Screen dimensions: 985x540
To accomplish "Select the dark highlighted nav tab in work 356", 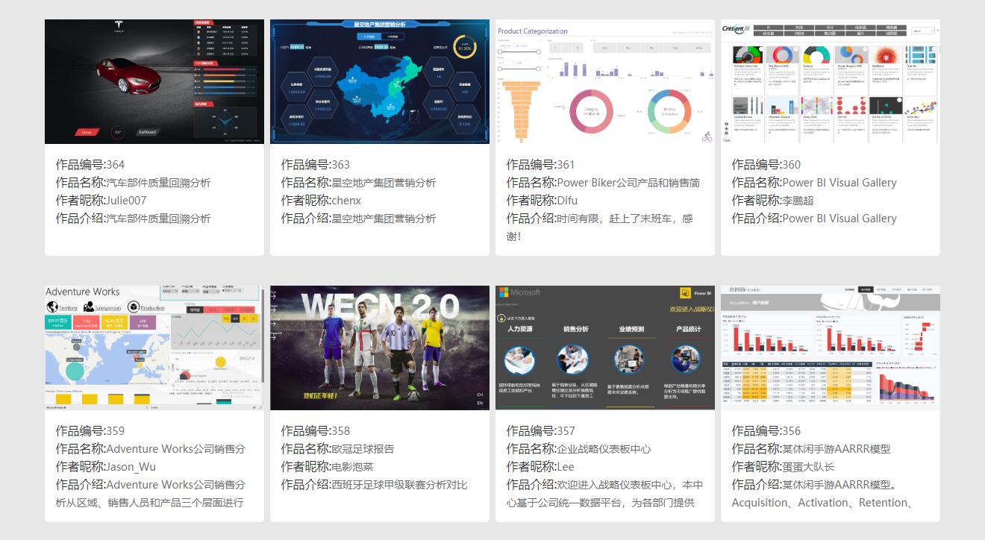I will click(866, 289).
